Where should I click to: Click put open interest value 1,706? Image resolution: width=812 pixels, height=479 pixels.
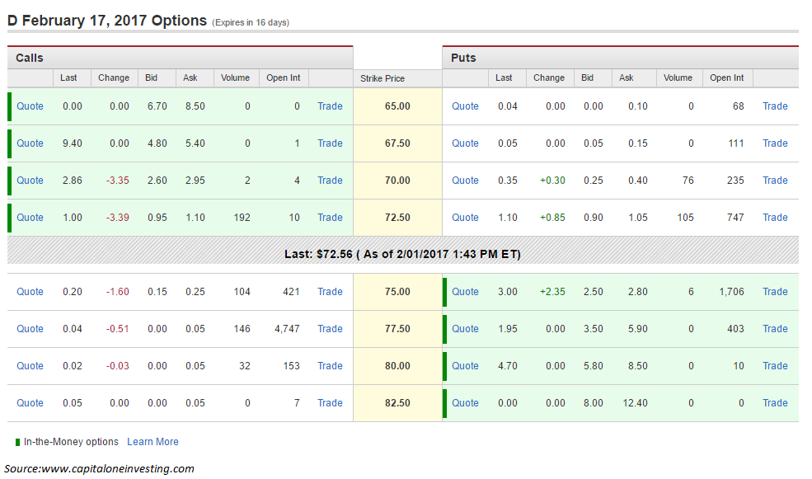[x=731, y=292]
